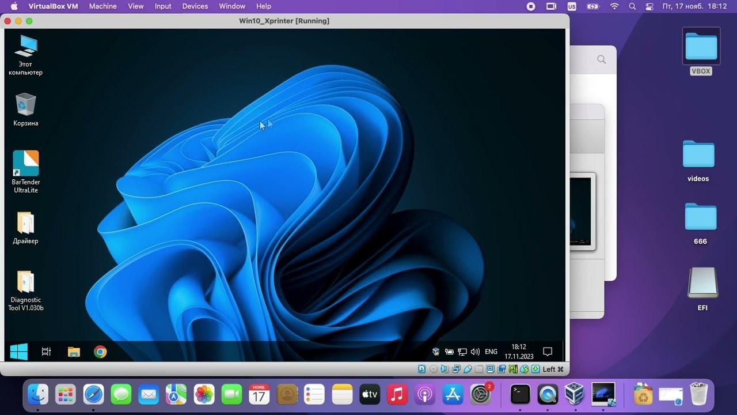Image resolution: width=737 pixels, height=415 pixels.
Task: Open VirtualBox from the Dock
Action: tap(575, 394)
